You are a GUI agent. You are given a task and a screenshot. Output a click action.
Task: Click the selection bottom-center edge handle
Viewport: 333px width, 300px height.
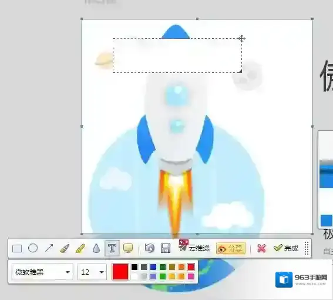pos(197,234)
